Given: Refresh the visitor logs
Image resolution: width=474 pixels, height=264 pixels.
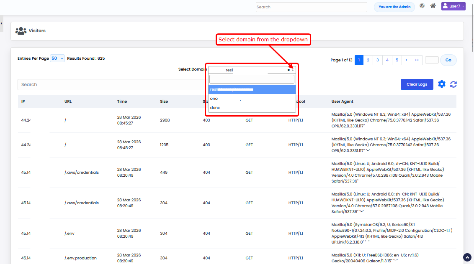Looking at the screenshot, I should [453, 84].
